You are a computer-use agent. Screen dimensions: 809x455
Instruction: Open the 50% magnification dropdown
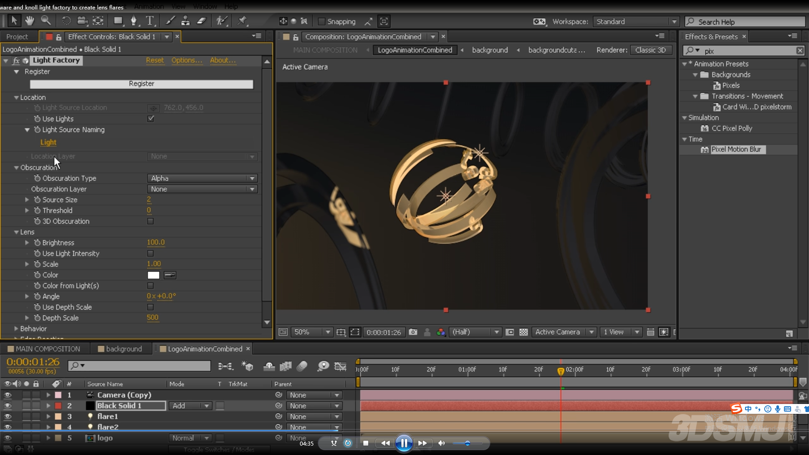coord(311,332)
